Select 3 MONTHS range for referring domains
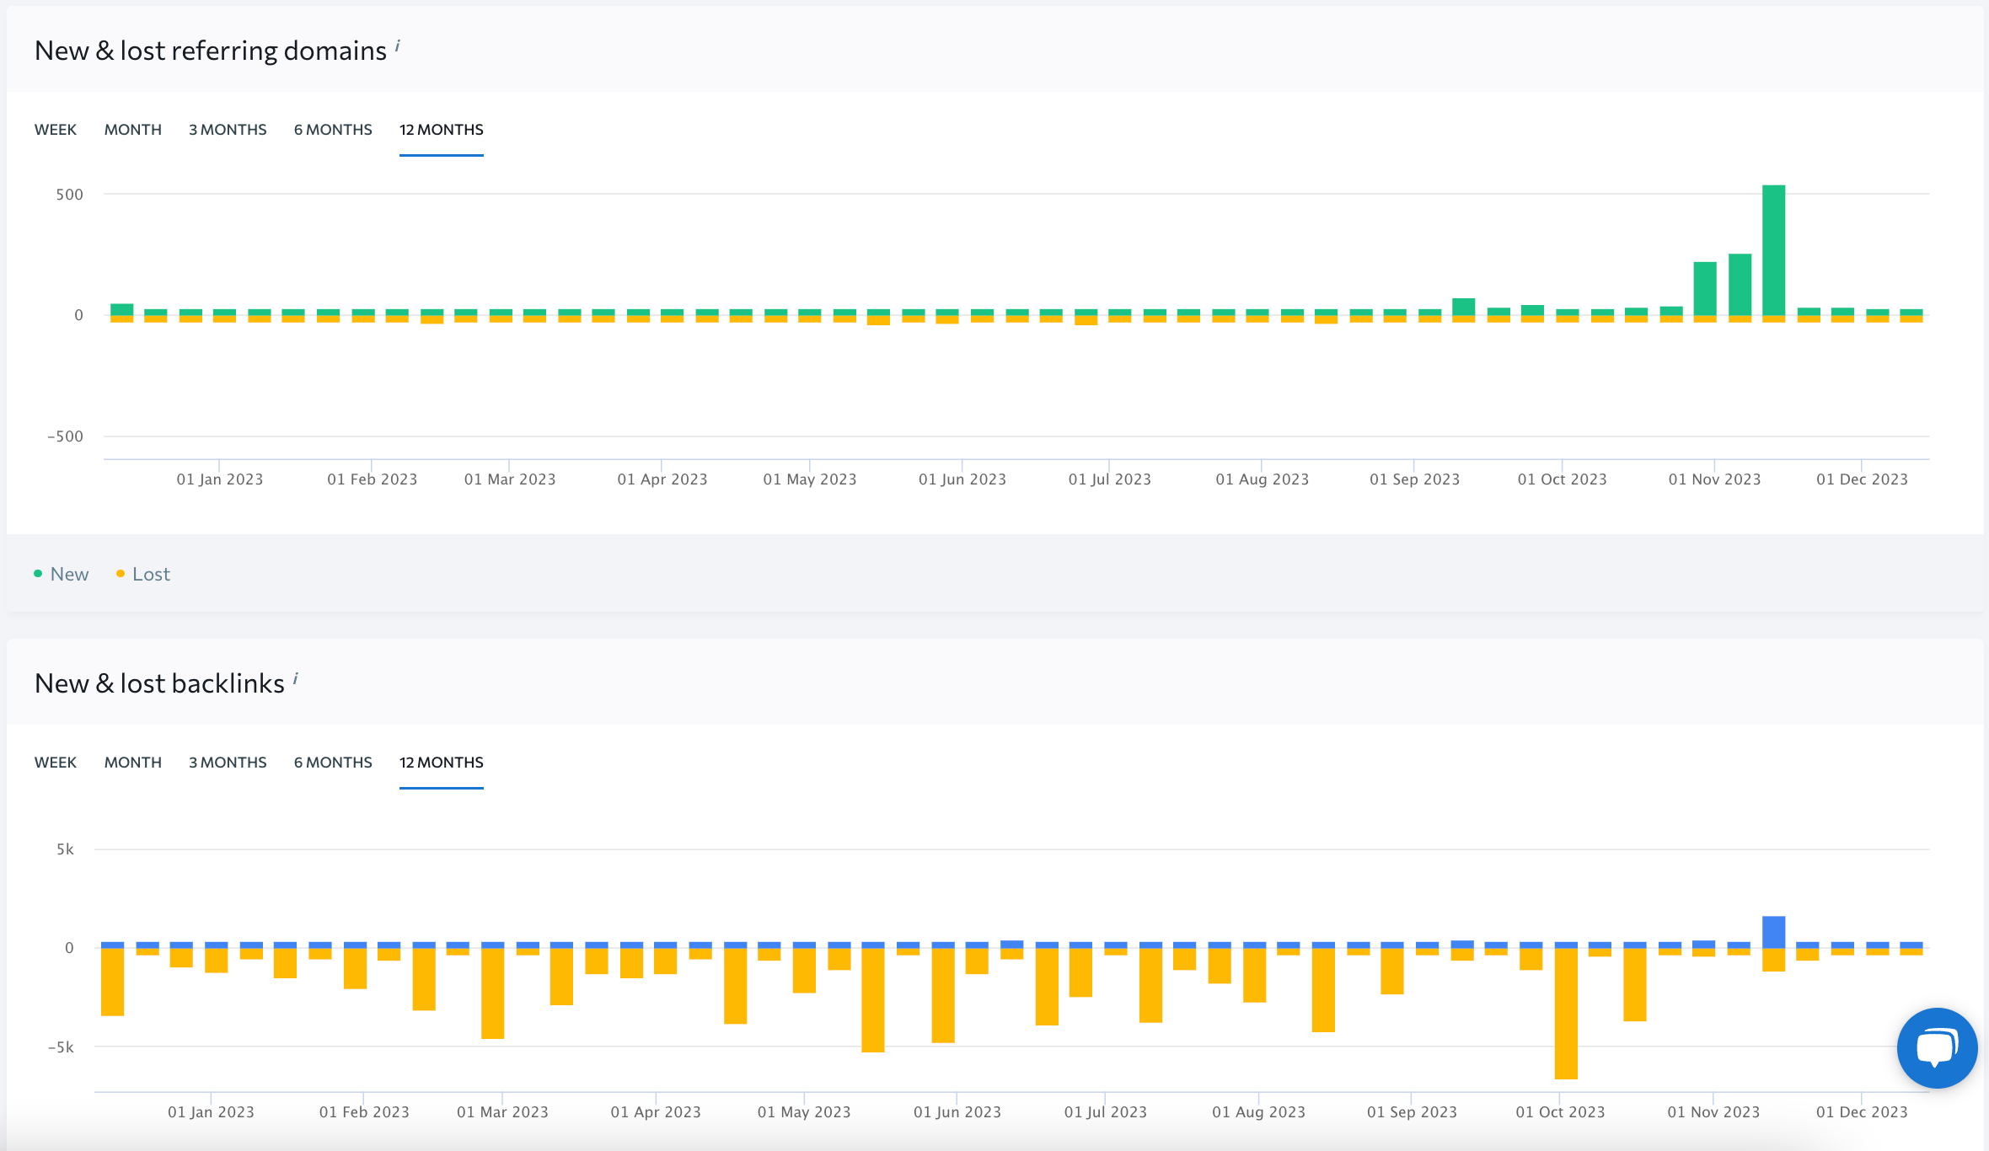 coord(227,129)
